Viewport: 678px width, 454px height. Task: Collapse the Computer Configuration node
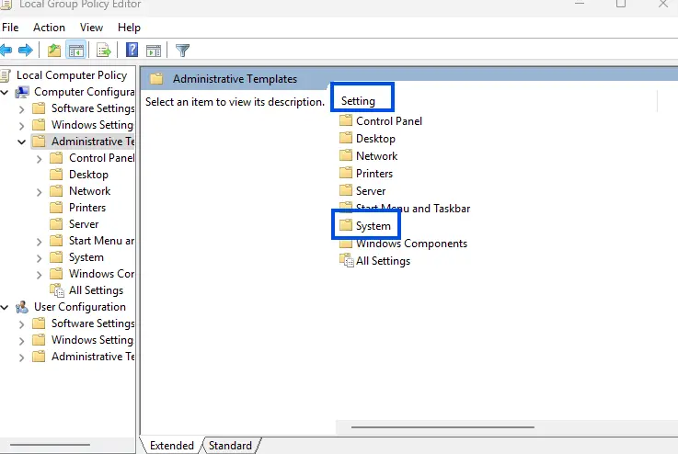tap(5, 92)
